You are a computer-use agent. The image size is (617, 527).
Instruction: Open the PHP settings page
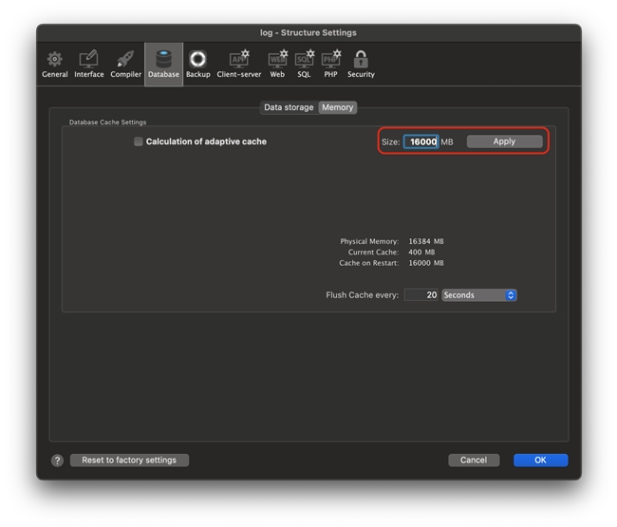(330, 64)
